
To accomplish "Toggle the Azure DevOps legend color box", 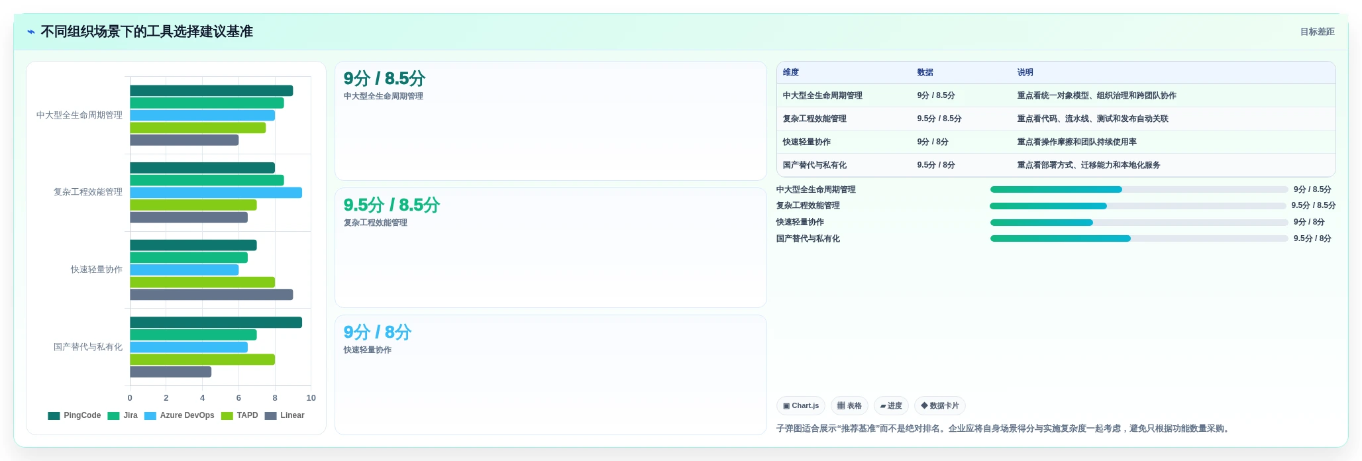I will pyautogui.click(x=150, y=416).
